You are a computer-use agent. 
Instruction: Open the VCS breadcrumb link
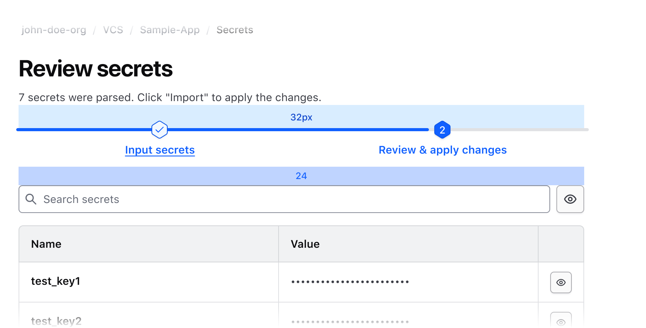coord(113,30)
